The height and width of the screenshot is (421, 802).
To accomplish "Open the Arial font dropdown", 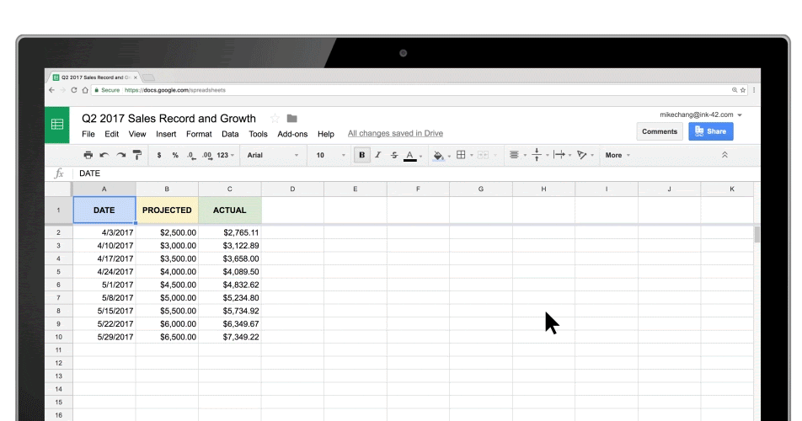I will coord(273,155).
